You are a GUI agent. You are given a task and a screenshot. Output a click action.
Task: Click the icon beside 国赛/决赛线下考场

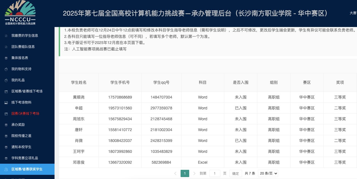click(6, 114)
